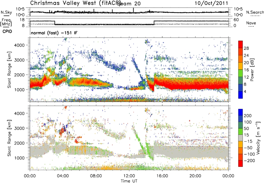Click the 'Slant Range [km]' label of power panel
This screenshot has width=264, height=183.
click(9, 70)
